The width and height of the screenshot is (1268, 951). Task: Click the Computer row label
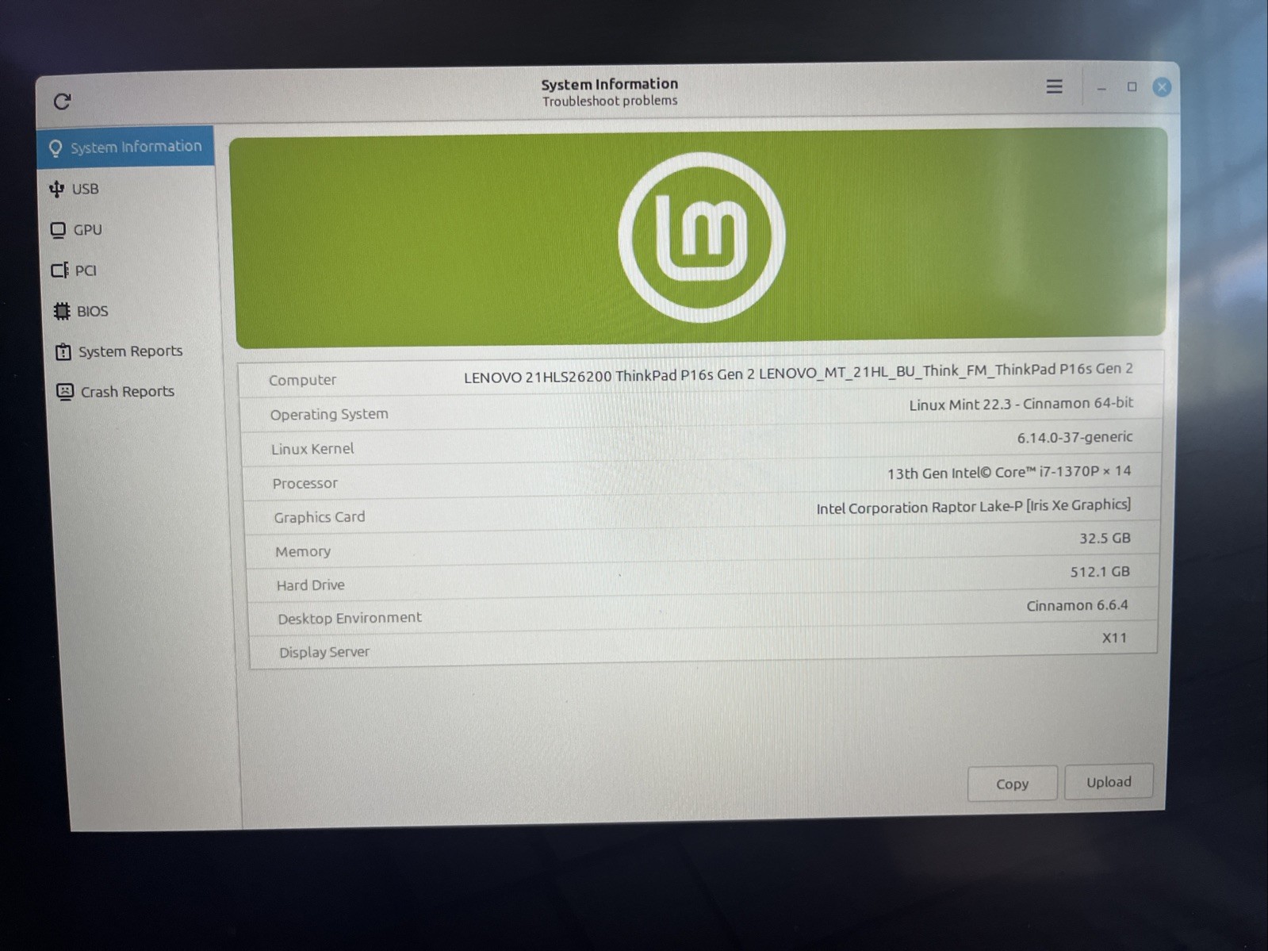[303, 380]
